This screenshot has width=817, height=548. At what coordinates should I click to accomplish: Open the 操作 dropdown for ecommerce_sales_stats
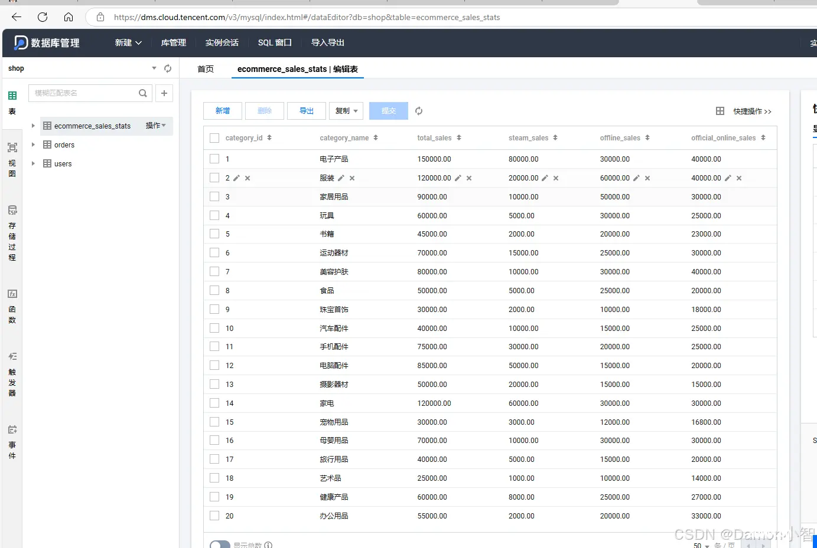pyautogui.click(x=156, y=126)
